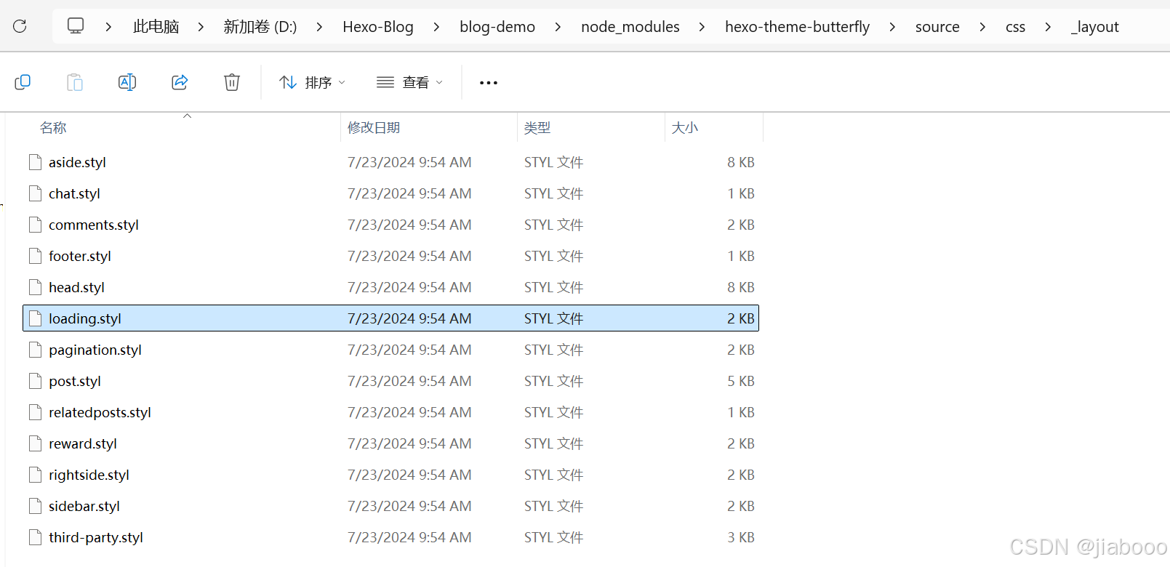Expand chevron after source breadcrumb
Image resolution: width=1170 pixels, height=567 pixels.
(x=982, y=27)
